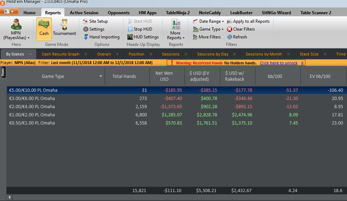Close the Sessions by Month tab
Image resolution: width=347 pixels, height=201 pixels.
289,54
